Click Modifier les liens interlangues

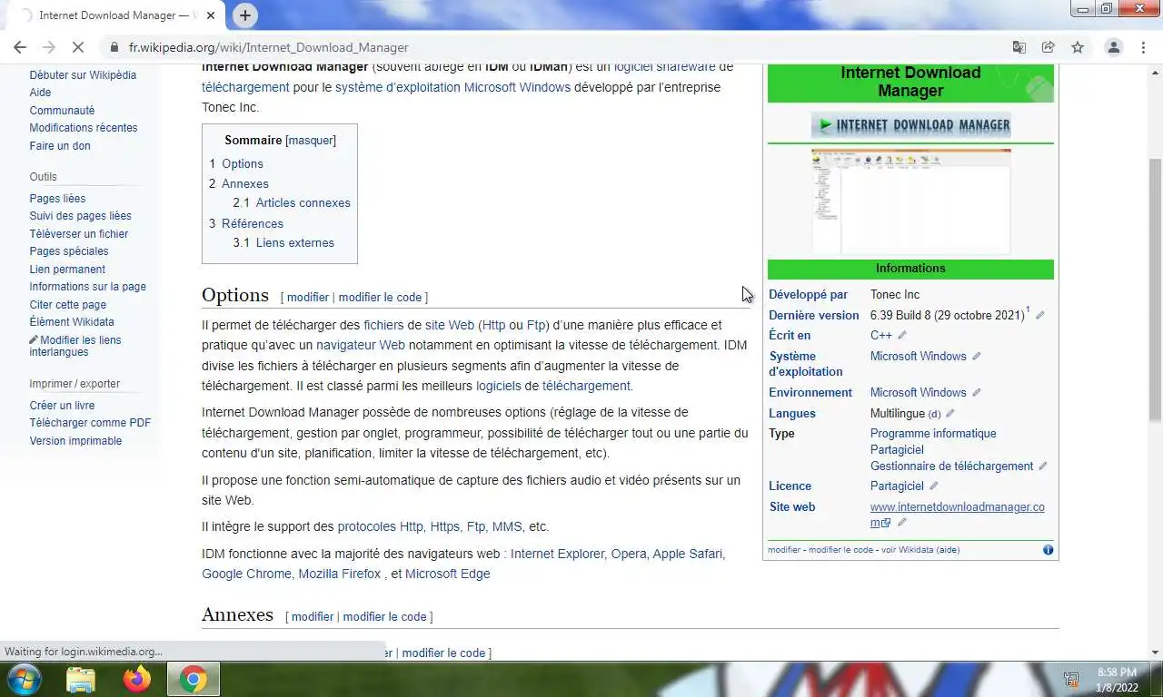click(x=75, y=346)
